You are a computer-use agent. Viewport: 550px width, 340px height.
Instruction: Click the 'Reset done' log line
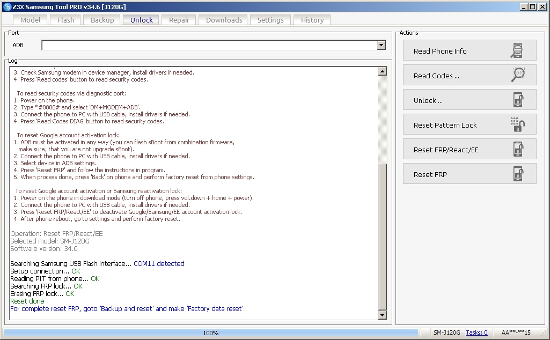27,301
